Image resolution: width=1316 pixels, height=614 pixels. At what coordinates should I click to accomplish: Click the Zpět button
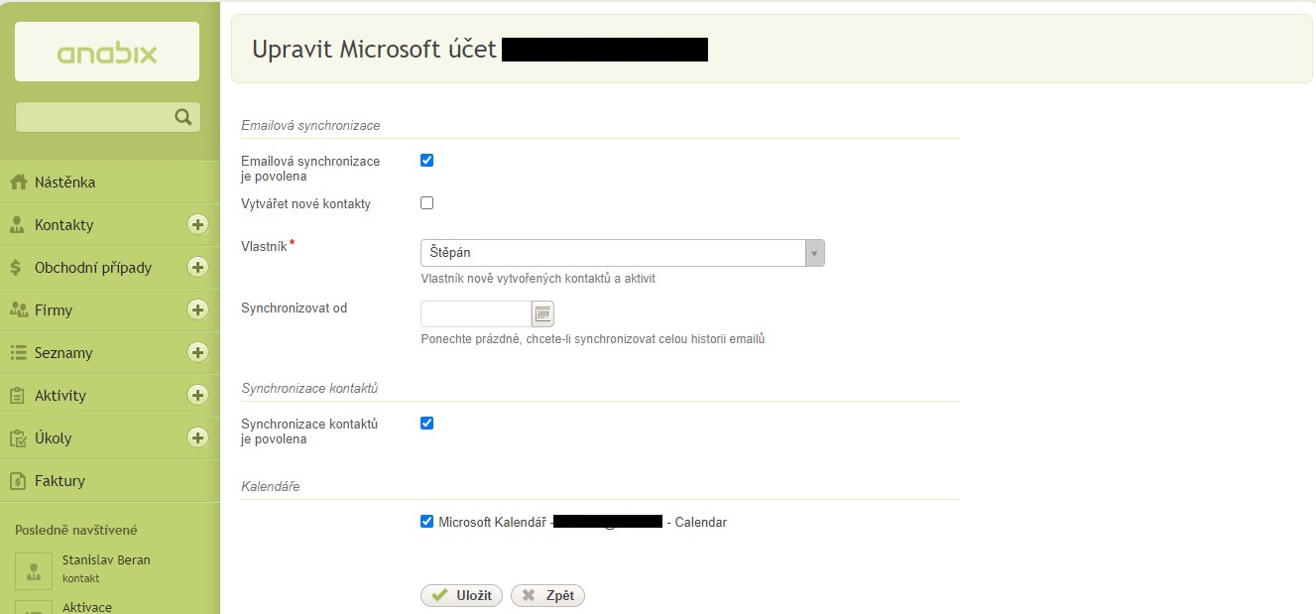click(547, 595)
